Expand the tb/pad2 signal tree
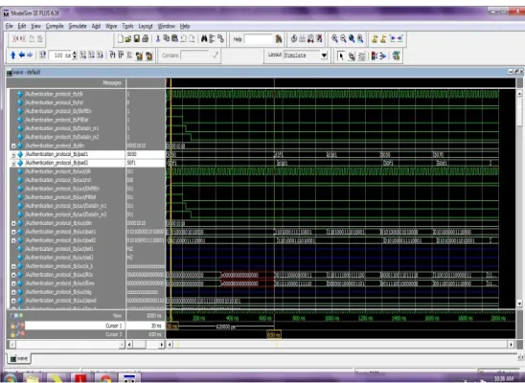 coord(13,163)
